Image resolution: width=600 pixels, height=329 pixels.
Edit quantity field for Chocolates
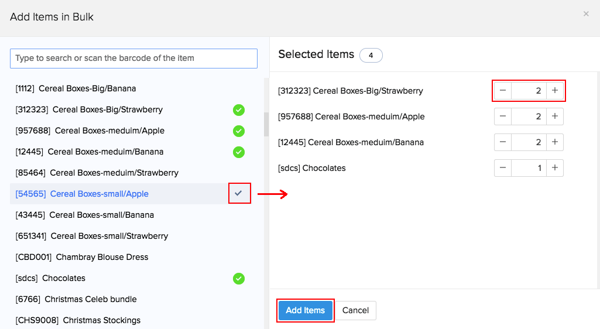coord(529,167)
